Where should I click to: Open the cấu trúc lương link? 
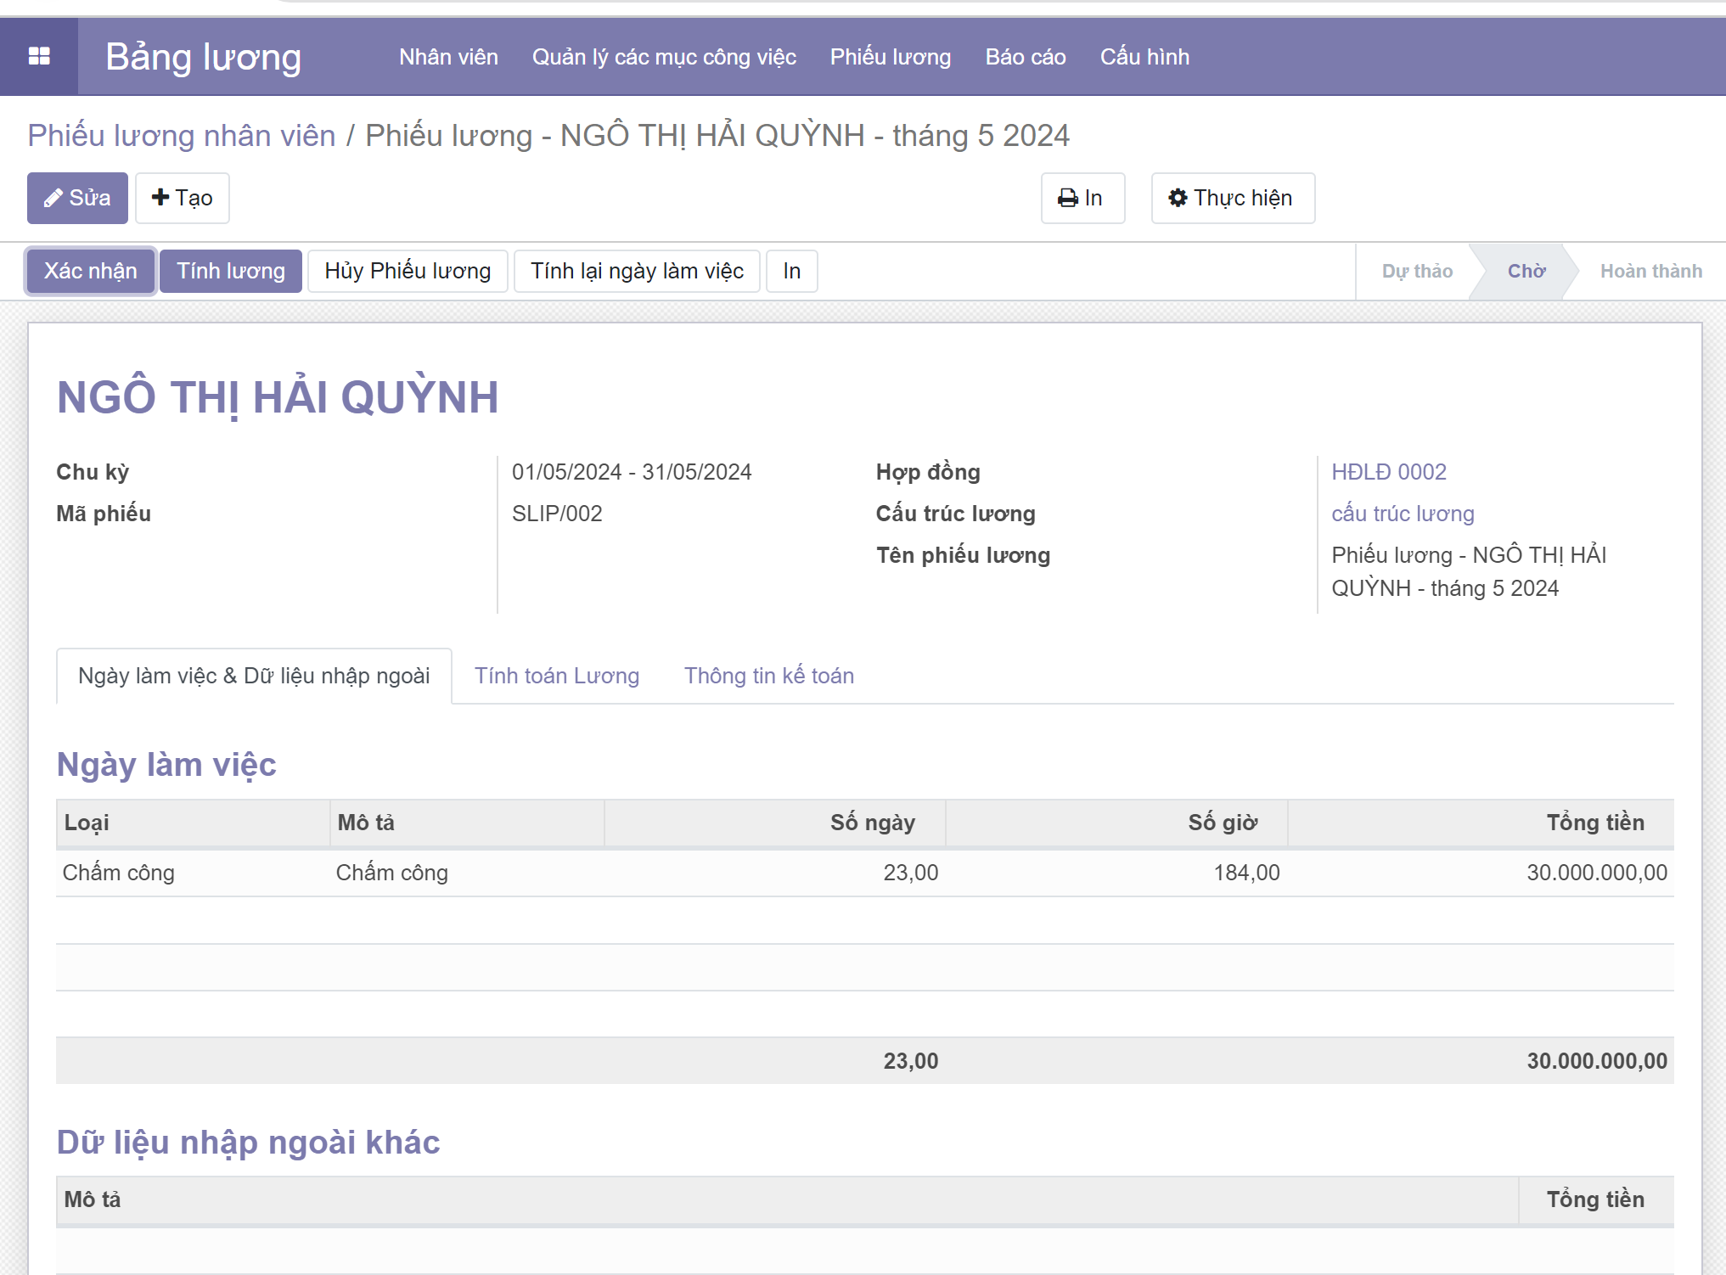coord(1402,514)
